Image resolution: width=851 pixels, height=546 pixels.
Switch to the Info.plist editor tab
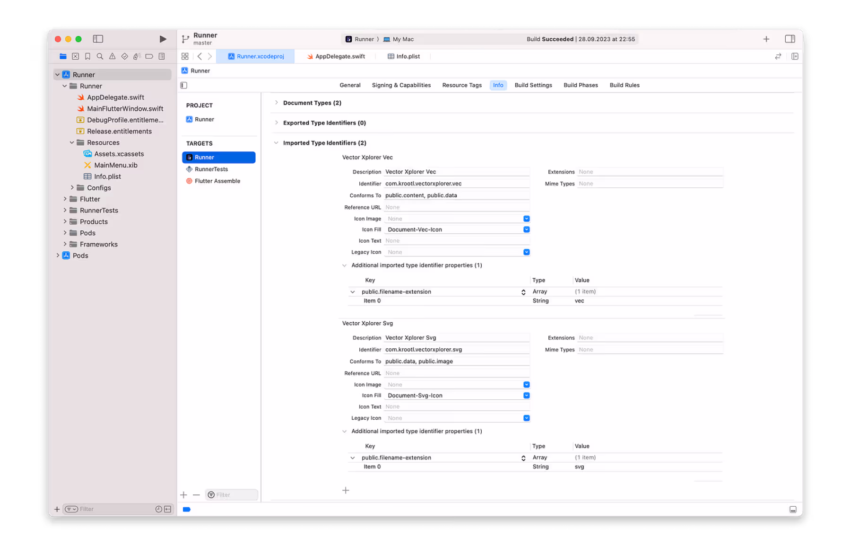click(404, 56)
